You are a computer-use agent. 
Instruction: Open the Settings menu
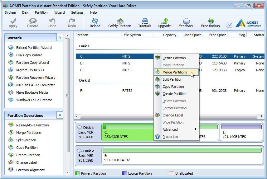[x=77, y=12]
